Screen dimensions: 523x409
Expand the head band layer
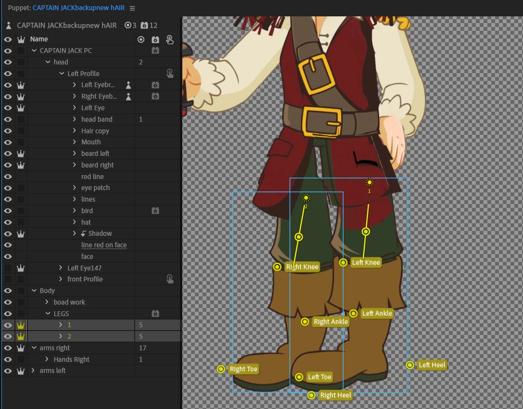pos(75,119)
